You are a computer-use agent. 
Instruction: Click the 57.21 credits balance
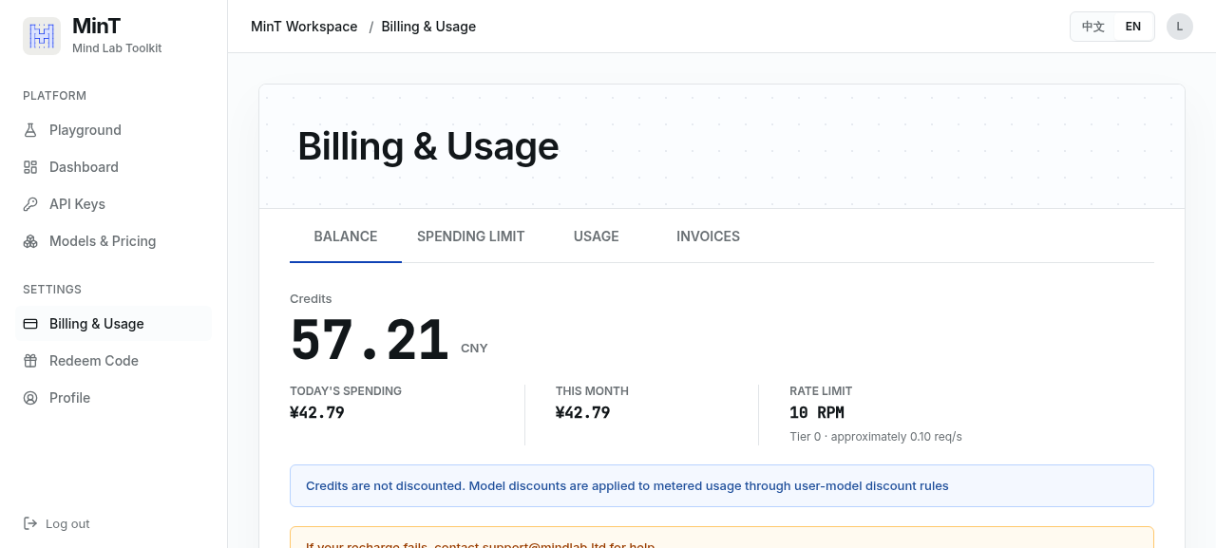[x=370, y=340]
